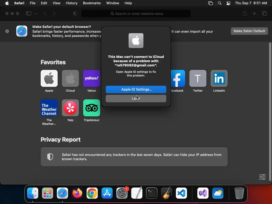
Task: Open Trash from the Dock
Action: pos(239,193)
